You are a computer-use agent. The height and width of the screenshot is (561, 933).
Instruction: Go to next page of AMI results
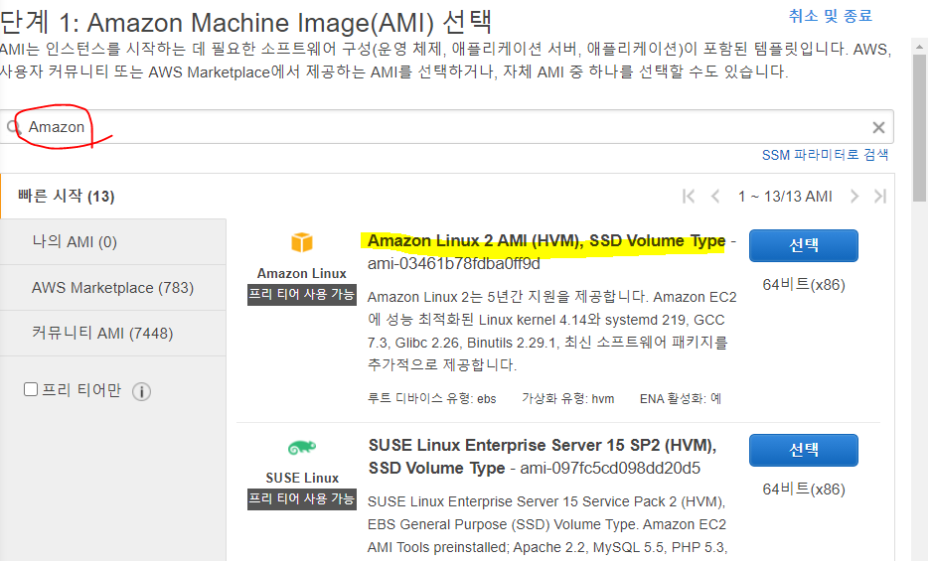(855, 197)
